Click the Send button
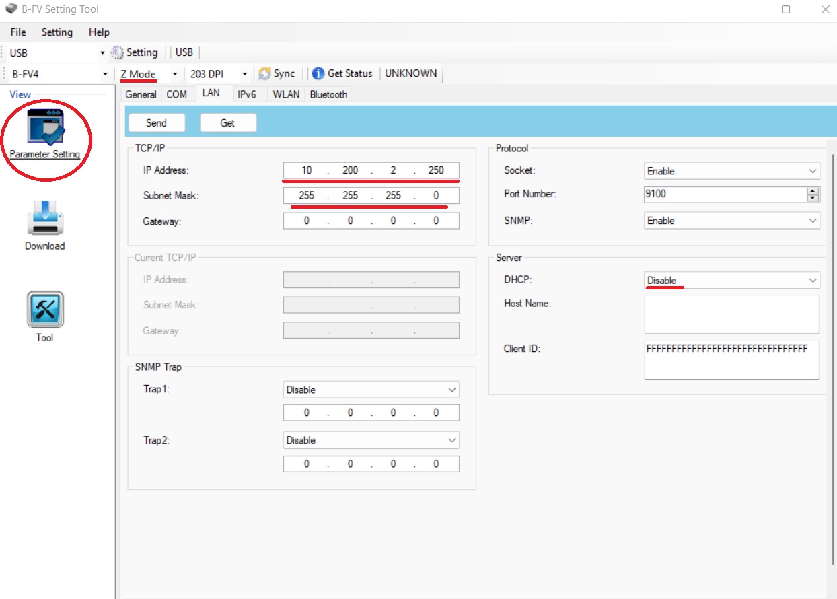 tap(156, 123)
